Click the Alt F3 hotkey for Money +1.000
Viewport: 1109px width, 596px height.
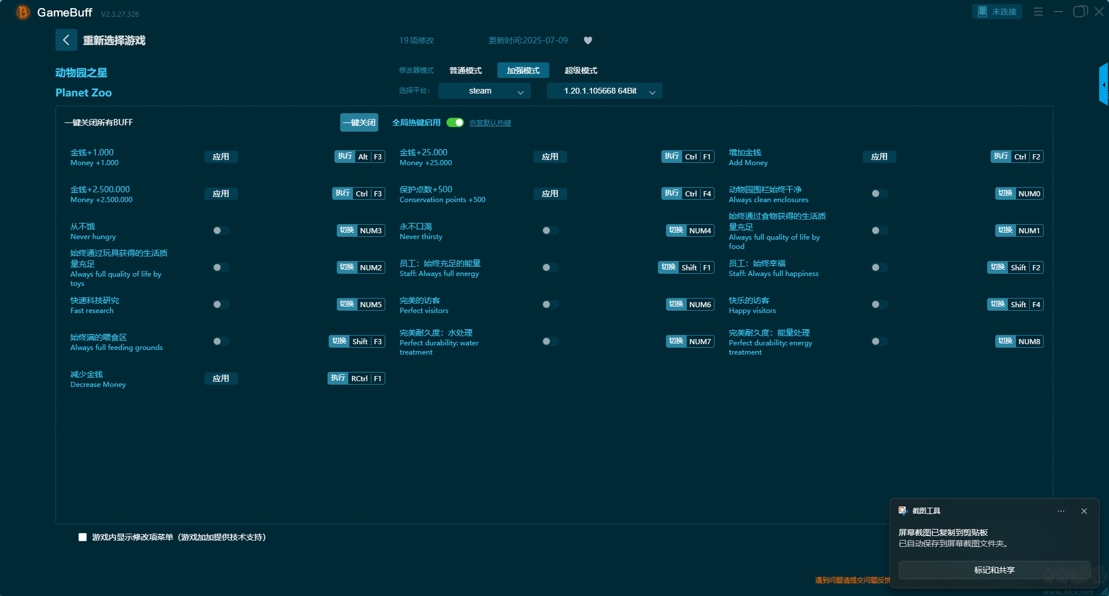(359, 157)
